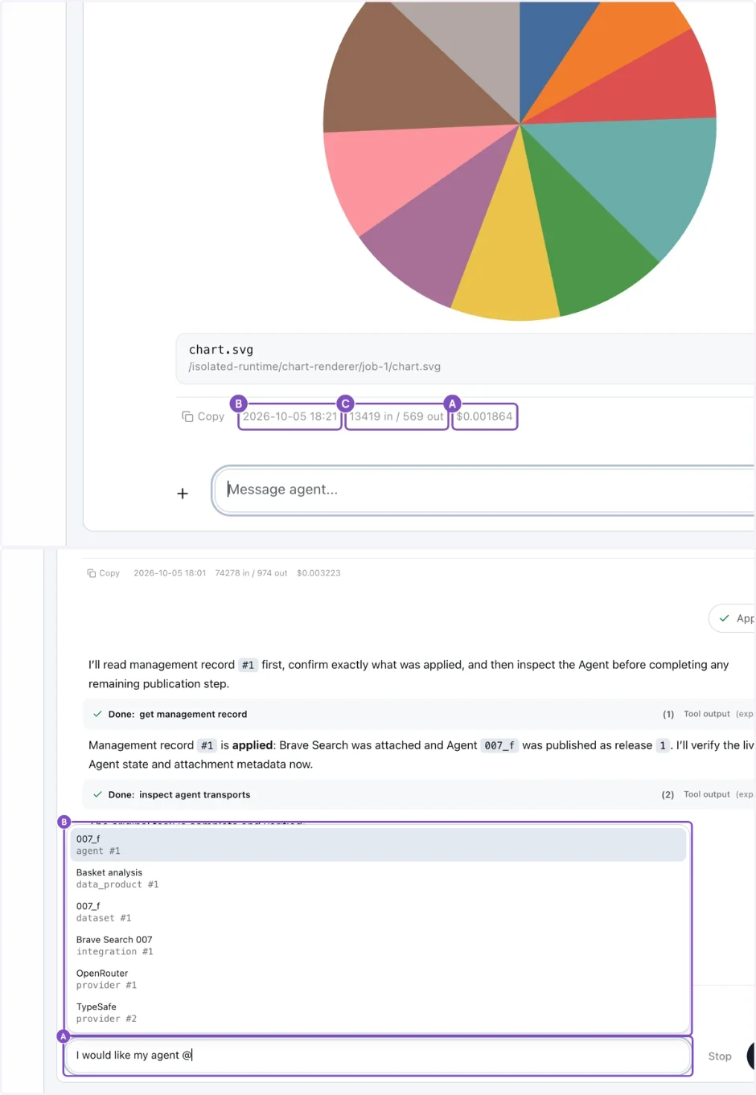
Task: Click the cost value $0.003223
Action: [318, 573]
